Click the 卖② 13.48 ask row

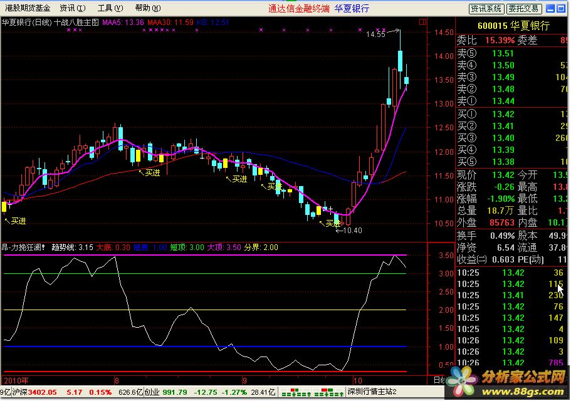tap(511, 89)
